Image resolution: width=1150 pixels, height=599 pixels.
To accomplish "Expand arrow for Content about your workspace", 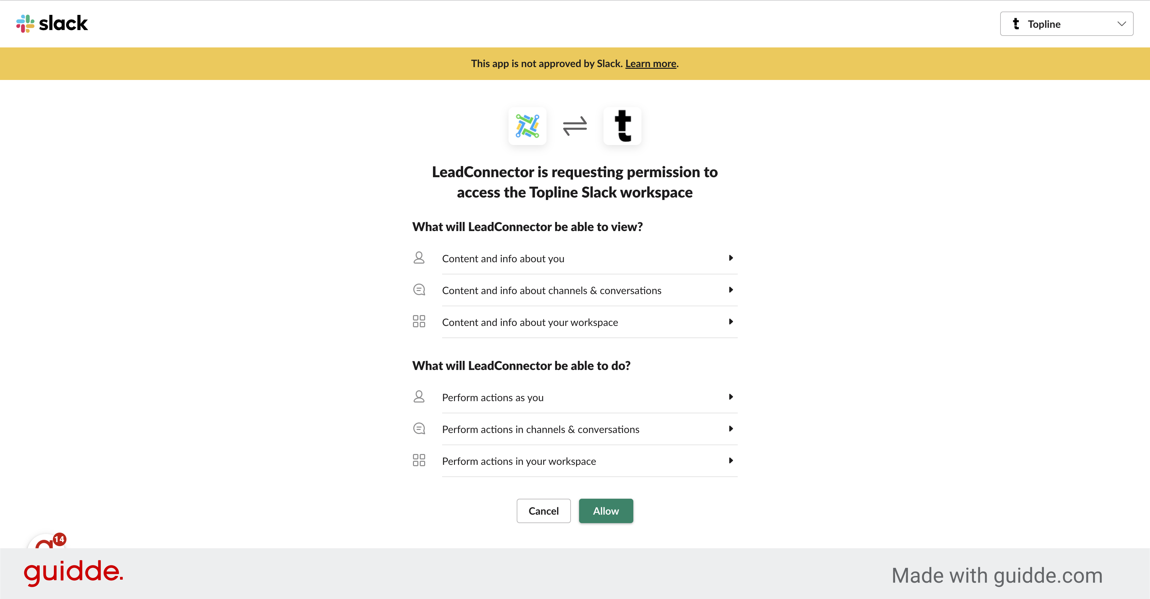I will (731, 322).
